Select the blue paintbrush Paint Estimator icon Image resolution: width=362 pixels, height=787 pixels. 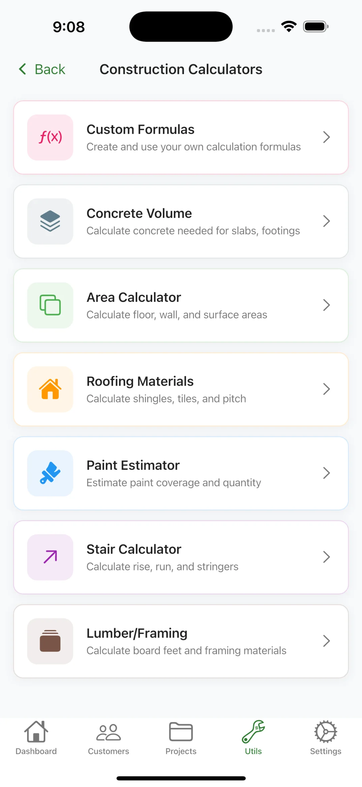pyautogui.click(x=50, y=473)
